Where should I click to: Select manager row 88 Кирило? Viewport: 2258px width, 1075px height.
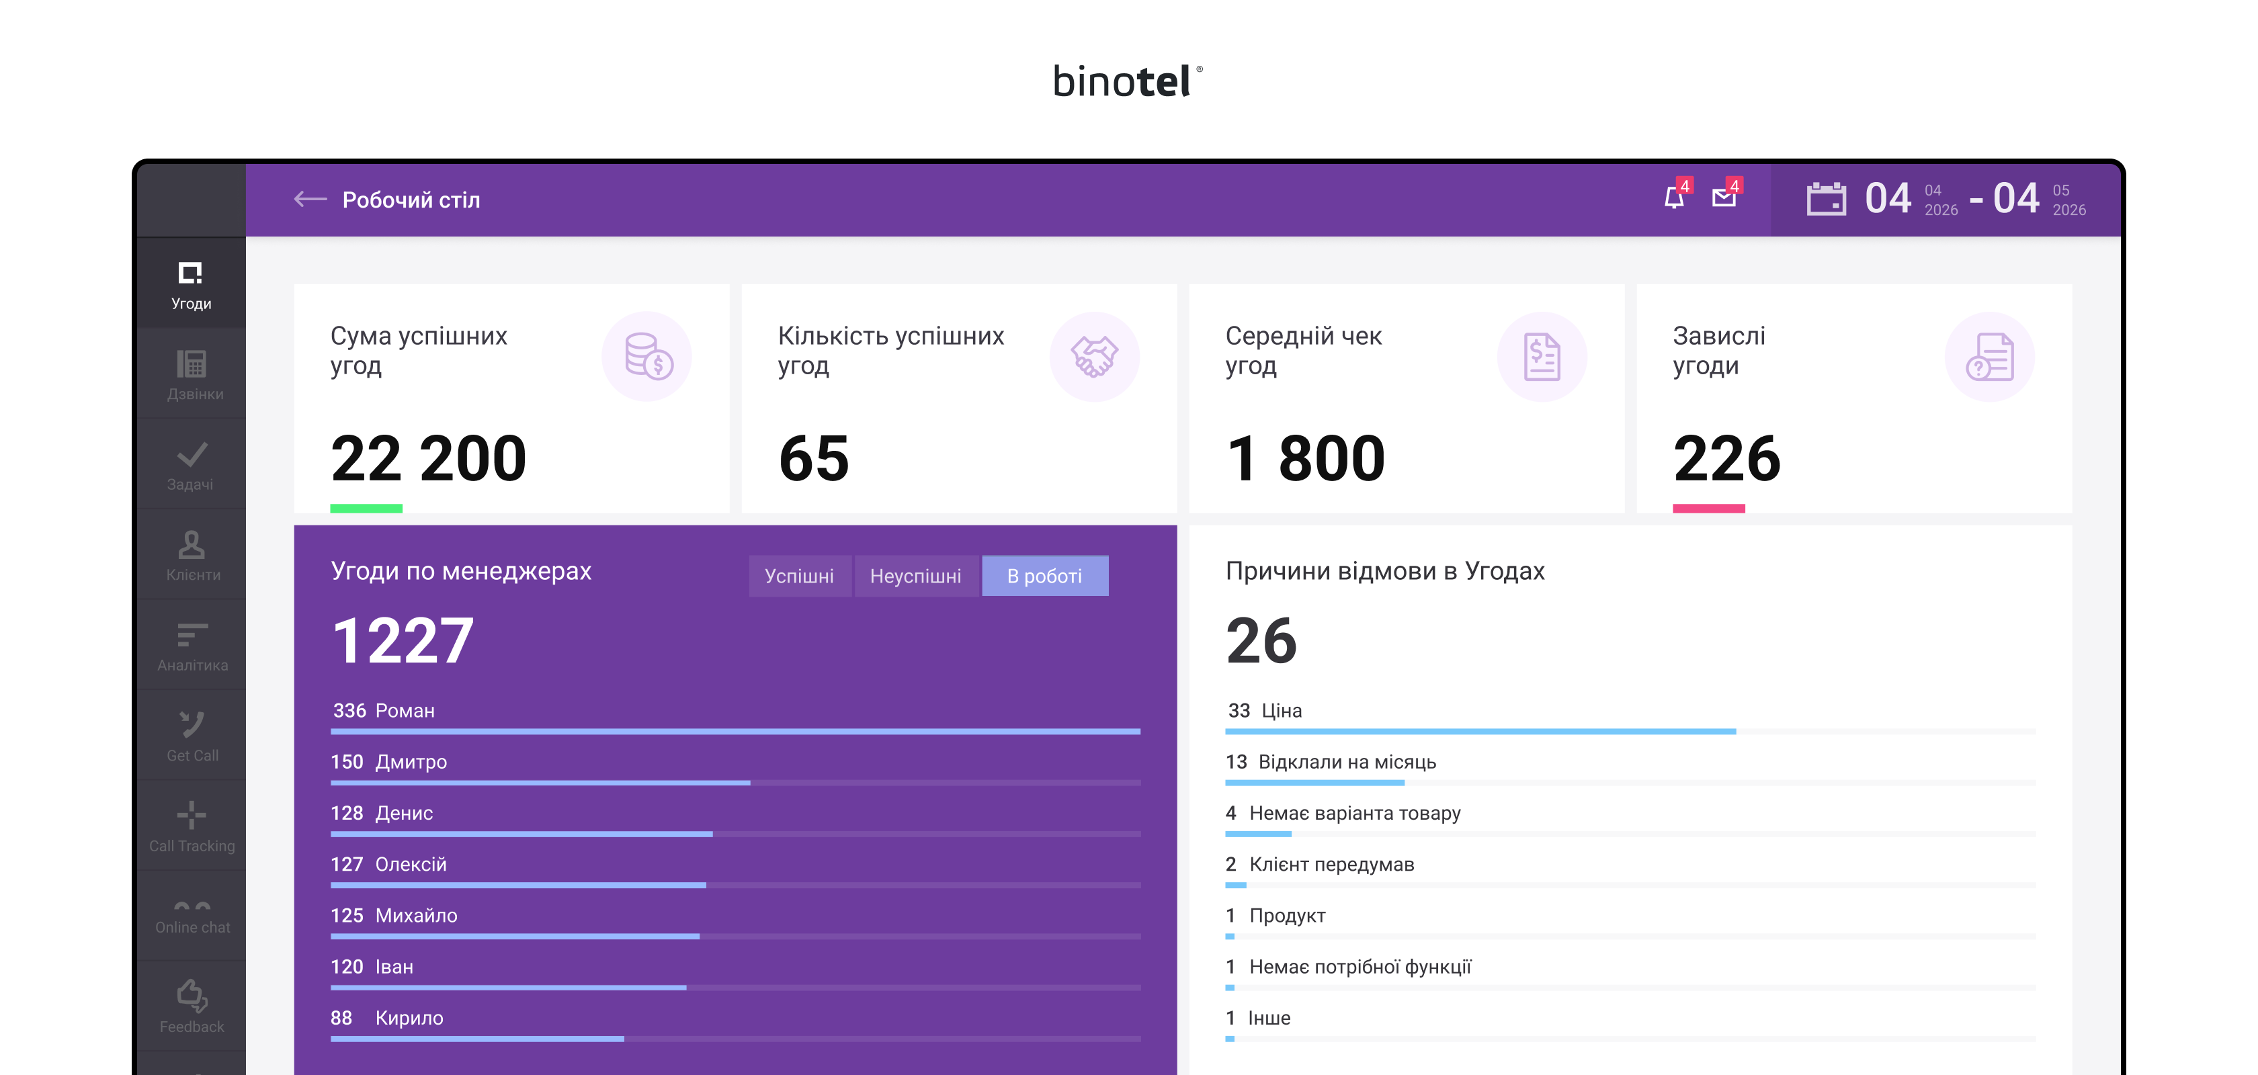coord(735,1024)
